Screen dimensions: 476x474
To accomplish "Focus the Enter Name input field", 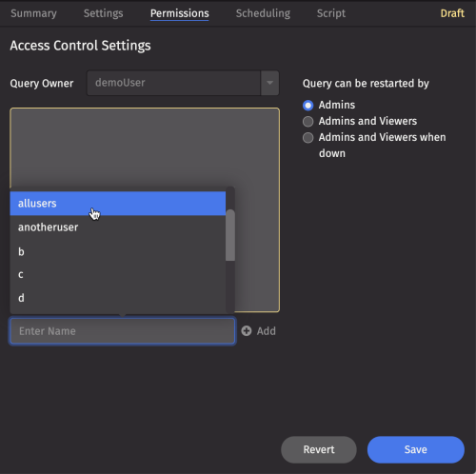I will pos(123,331).
